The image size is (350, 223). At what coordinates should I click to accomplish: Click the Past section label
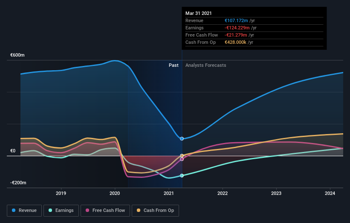(174, 65)
